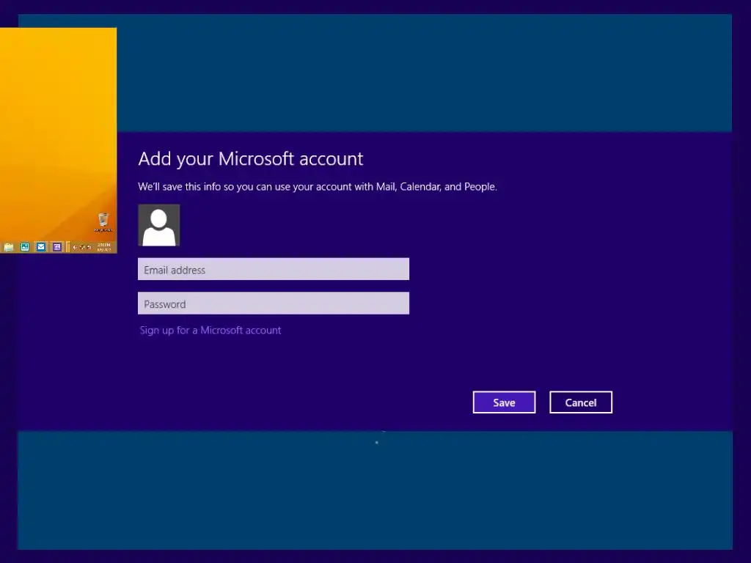Switch to the Mail app in the taskbar
Image resolution: width=751 pixels, height=563 pixels.
tap(41, 247)
